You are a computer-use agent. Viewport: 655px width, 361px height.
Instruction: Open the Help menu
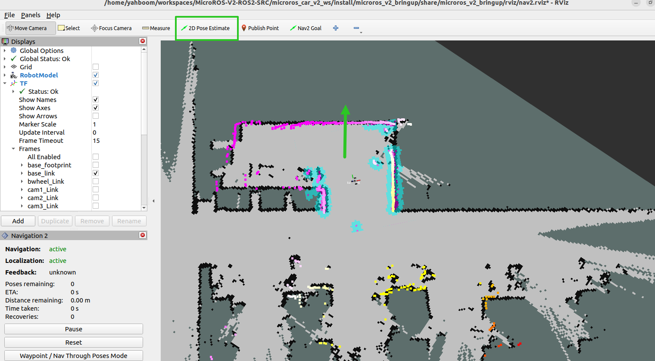[x=53, y=15]
